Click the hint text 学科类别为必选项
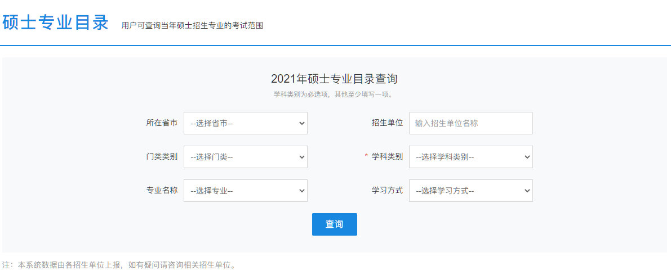Screen dimensions: 671x275 pos(335,94)
